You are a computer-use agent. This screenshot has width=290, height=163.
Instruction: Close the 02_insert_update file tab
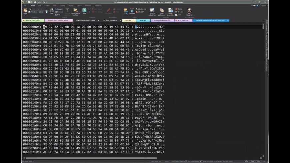120,21
